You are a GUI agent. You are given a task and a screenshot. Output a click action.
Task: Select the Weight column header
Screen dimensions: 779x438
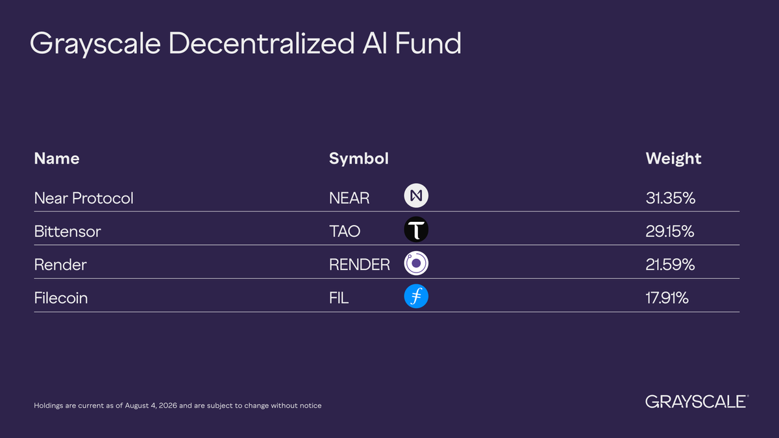[674, 159]
